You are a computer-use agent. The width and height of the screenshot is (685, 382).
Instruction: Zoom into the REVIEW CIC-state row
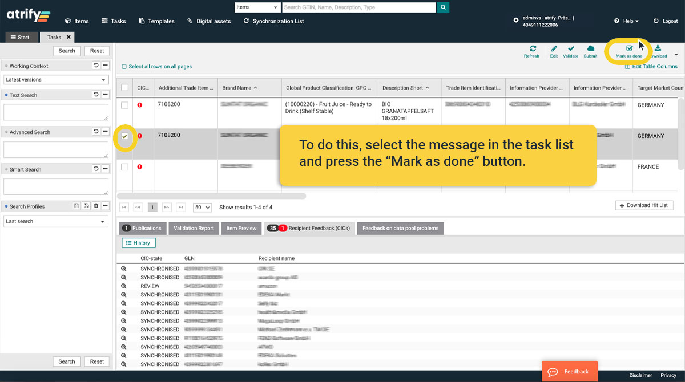(x=123, y=286)
